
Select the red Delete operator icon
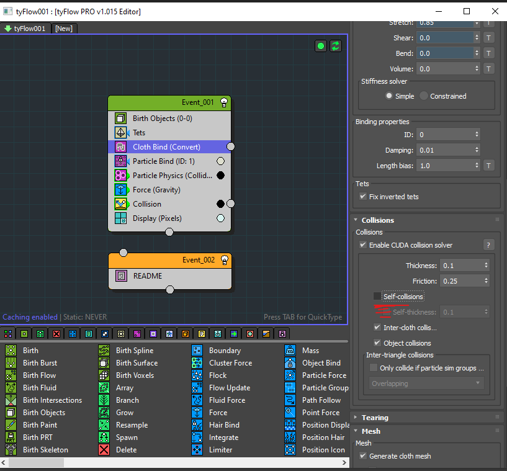pos(105,450)
